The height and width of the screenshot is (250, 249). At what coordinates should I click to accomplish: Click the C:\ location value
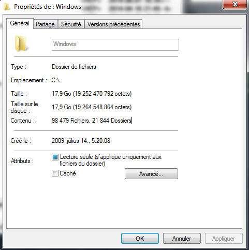click(55, 80)
